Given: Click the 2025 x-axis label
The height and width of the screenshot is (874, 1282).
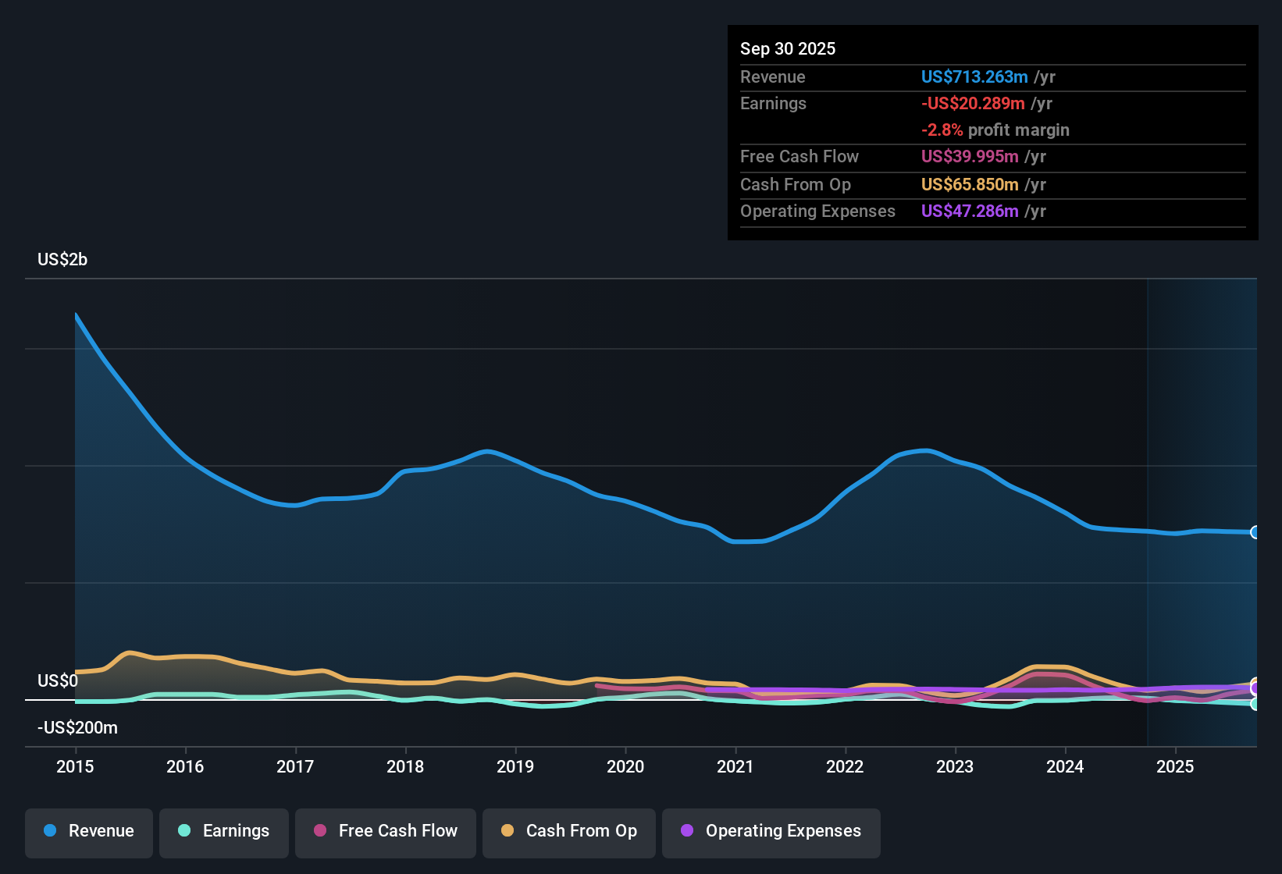Looking at the screenshot, I should pos(1175,766).
